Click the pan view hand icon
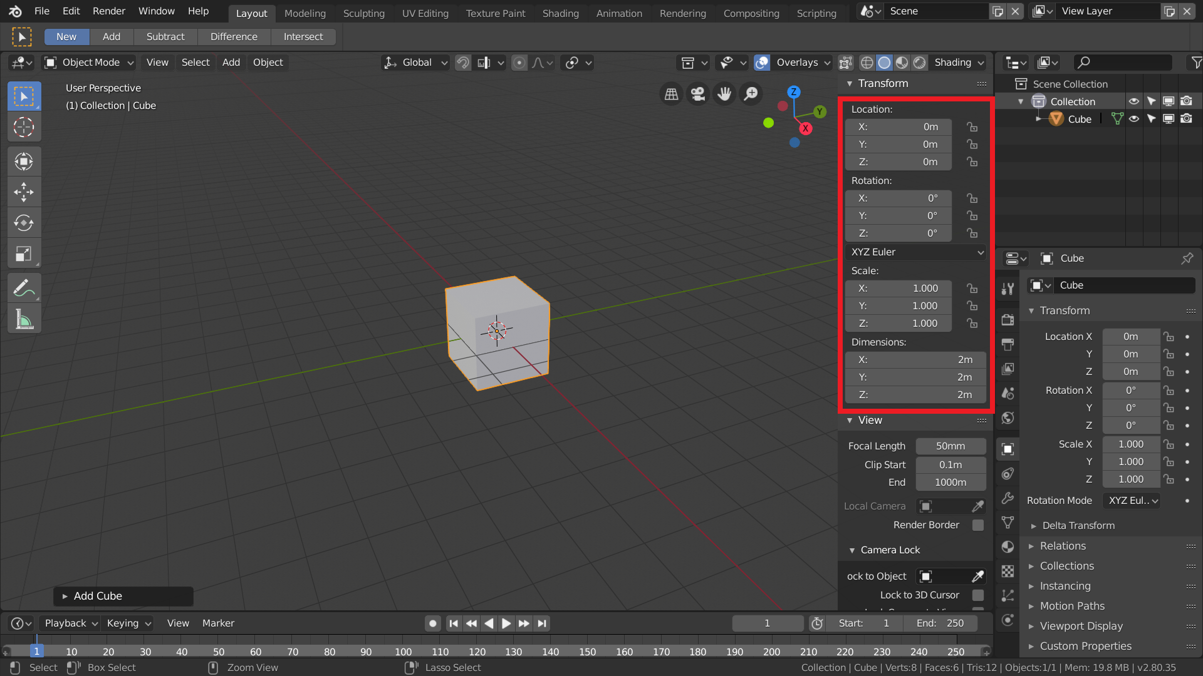Viewport: 1203px width, 676px height. [724, 94]
